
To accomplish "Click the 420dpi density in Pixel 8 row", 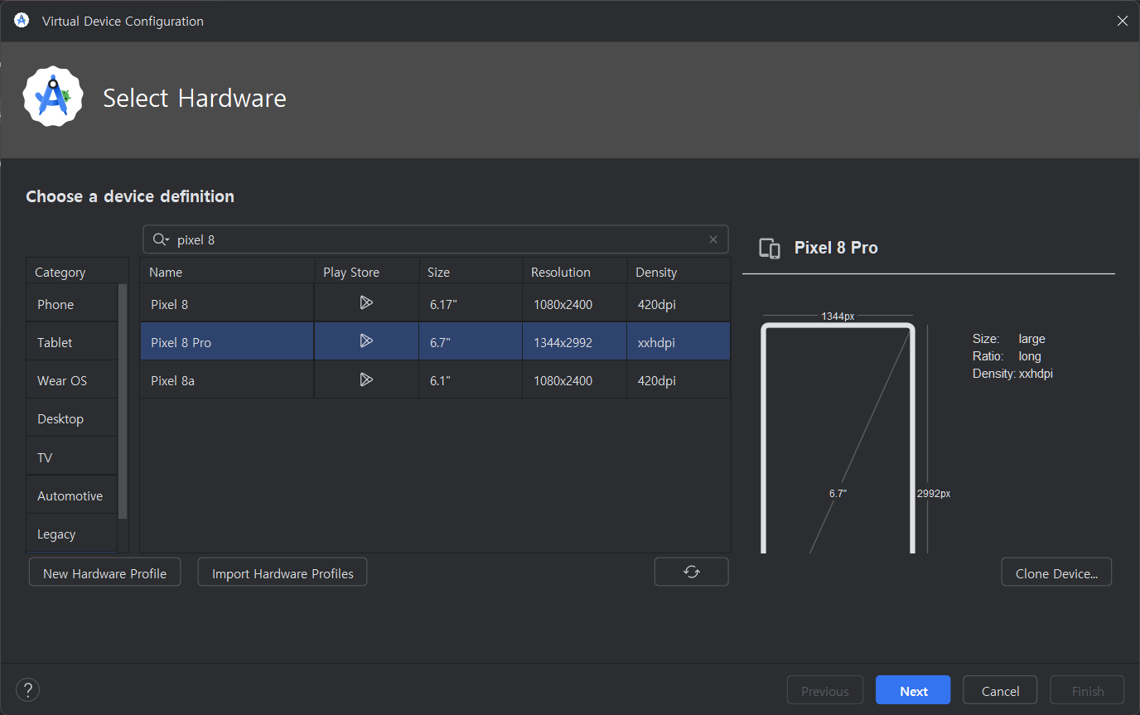I will pyautogui.click(x=679, y=303).
